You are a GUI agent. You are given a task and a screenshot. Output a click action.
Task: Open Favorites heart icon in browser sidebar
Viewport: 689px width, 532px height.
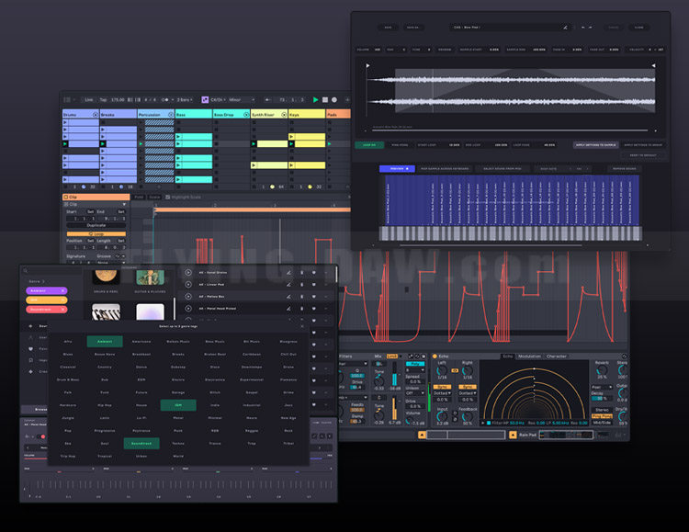coord(30,348)
